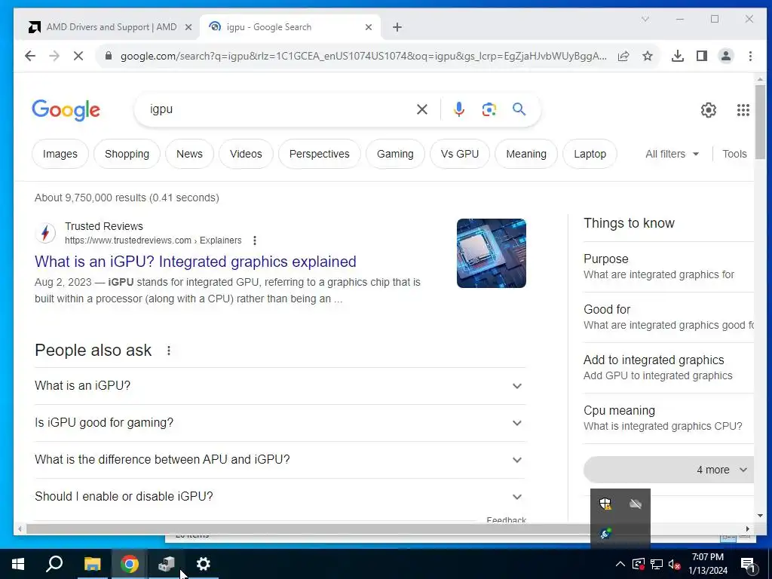Open 'Add to integrated graphics' entry
The width and height of the screenshot is (772, 579).
point(669,368)
